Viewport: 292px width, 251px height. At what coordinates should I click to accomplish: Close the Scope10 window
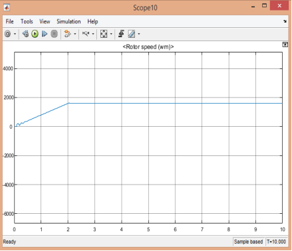click(x=279, y=6)
